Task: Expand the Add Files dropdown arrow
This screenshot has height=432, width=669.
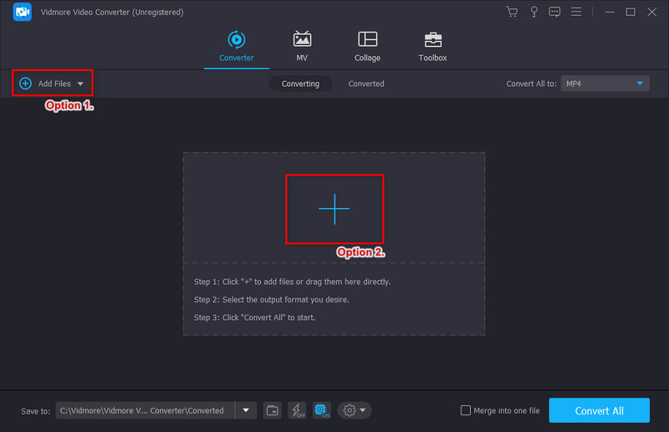Action: (x=80, y=84)
